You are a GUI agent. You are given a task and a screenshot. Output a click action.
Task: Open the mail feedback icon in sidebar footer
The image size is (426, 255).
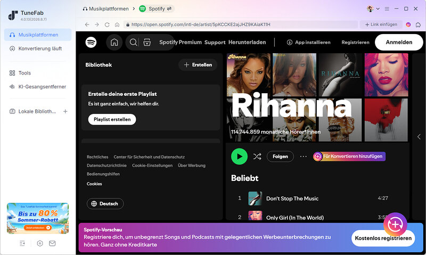(x=52, y=243)
